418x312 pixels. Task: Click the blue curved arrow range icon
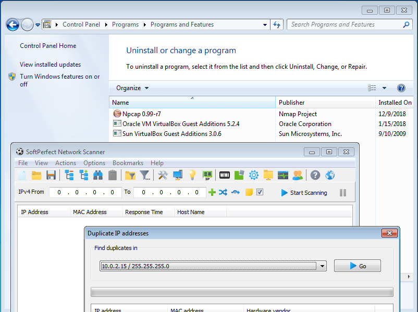[235, 192]
